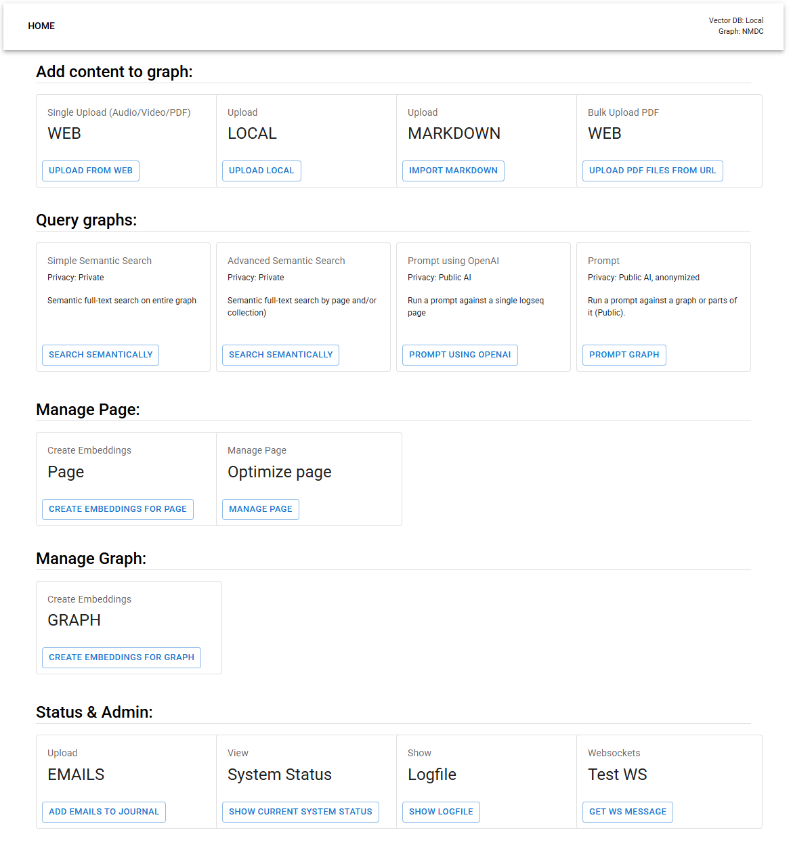791x847 pixels.
Task: Click Prompt Using OpenAI button
Action: click(x=460, y=355)
